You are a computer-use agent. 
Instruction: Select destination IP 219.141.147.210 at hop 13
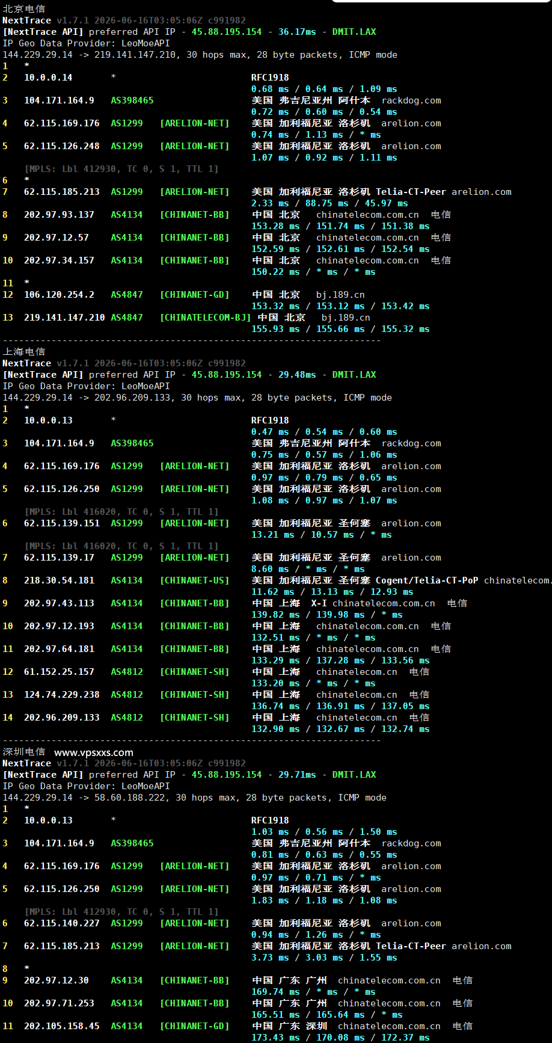[x=64, y=318]
